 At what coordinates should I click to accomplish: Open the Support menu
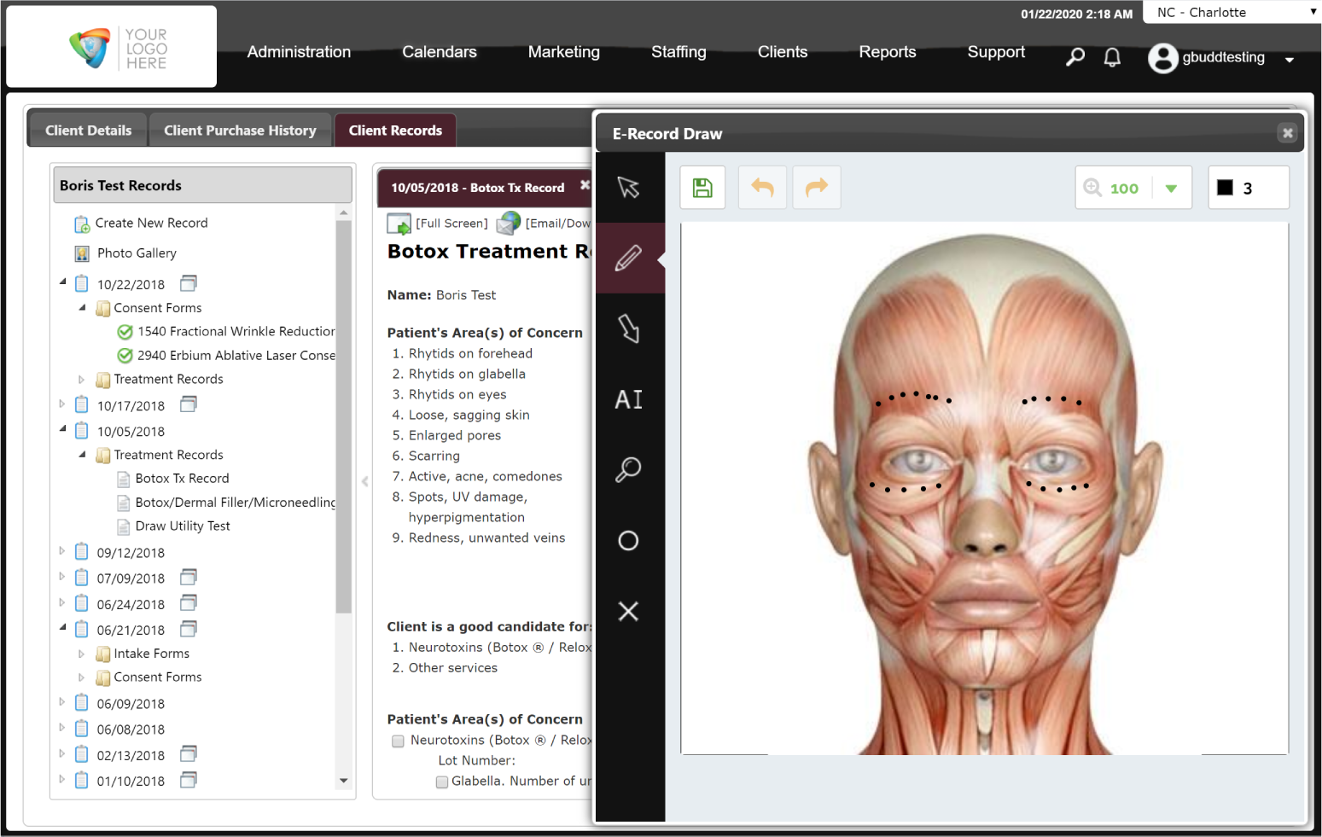996,52
